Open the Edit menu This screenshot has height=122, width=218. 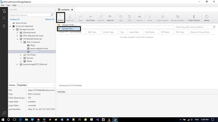coord(2,5)
